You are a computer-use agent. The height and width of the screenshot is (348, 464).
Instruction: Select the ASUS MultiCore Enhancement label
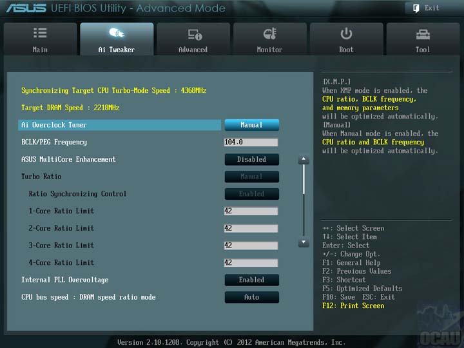click(68, 159)
